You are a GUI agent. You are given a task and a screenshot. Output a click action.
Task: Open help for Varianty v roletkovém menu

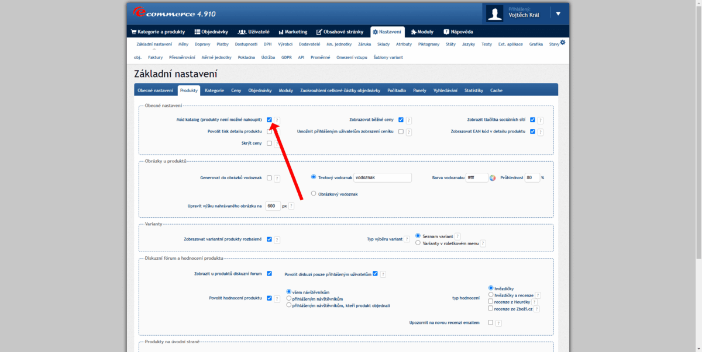coord(483,243)
